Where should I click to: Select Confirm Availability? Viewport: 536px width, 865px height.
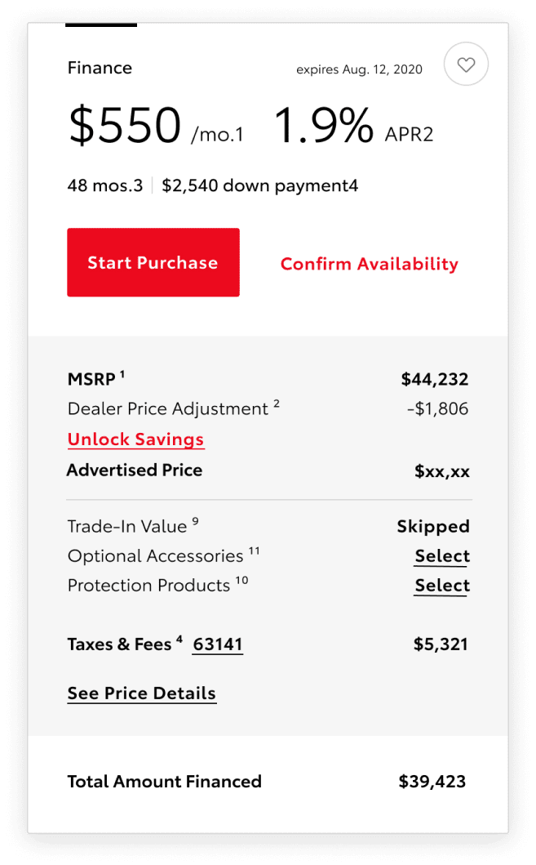369,264
